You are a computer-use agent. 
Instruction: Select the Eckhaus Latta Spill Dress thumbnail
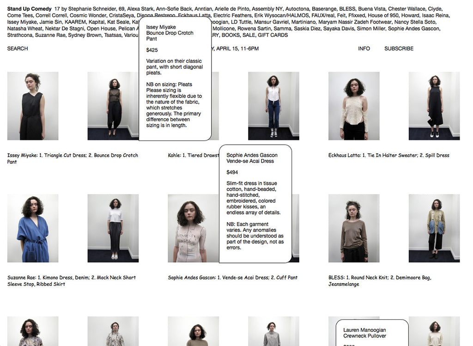434,106
